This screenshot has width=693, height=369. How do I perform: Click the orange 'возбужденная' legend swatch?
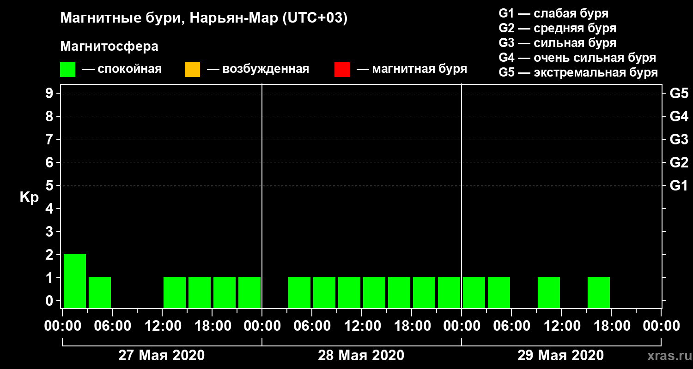tap(192, 70)
